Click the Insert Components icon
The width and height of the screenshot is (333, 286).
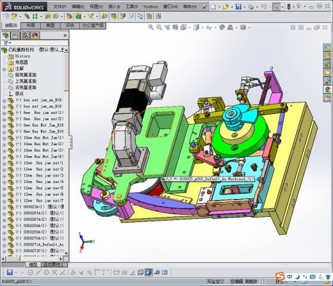14,16
